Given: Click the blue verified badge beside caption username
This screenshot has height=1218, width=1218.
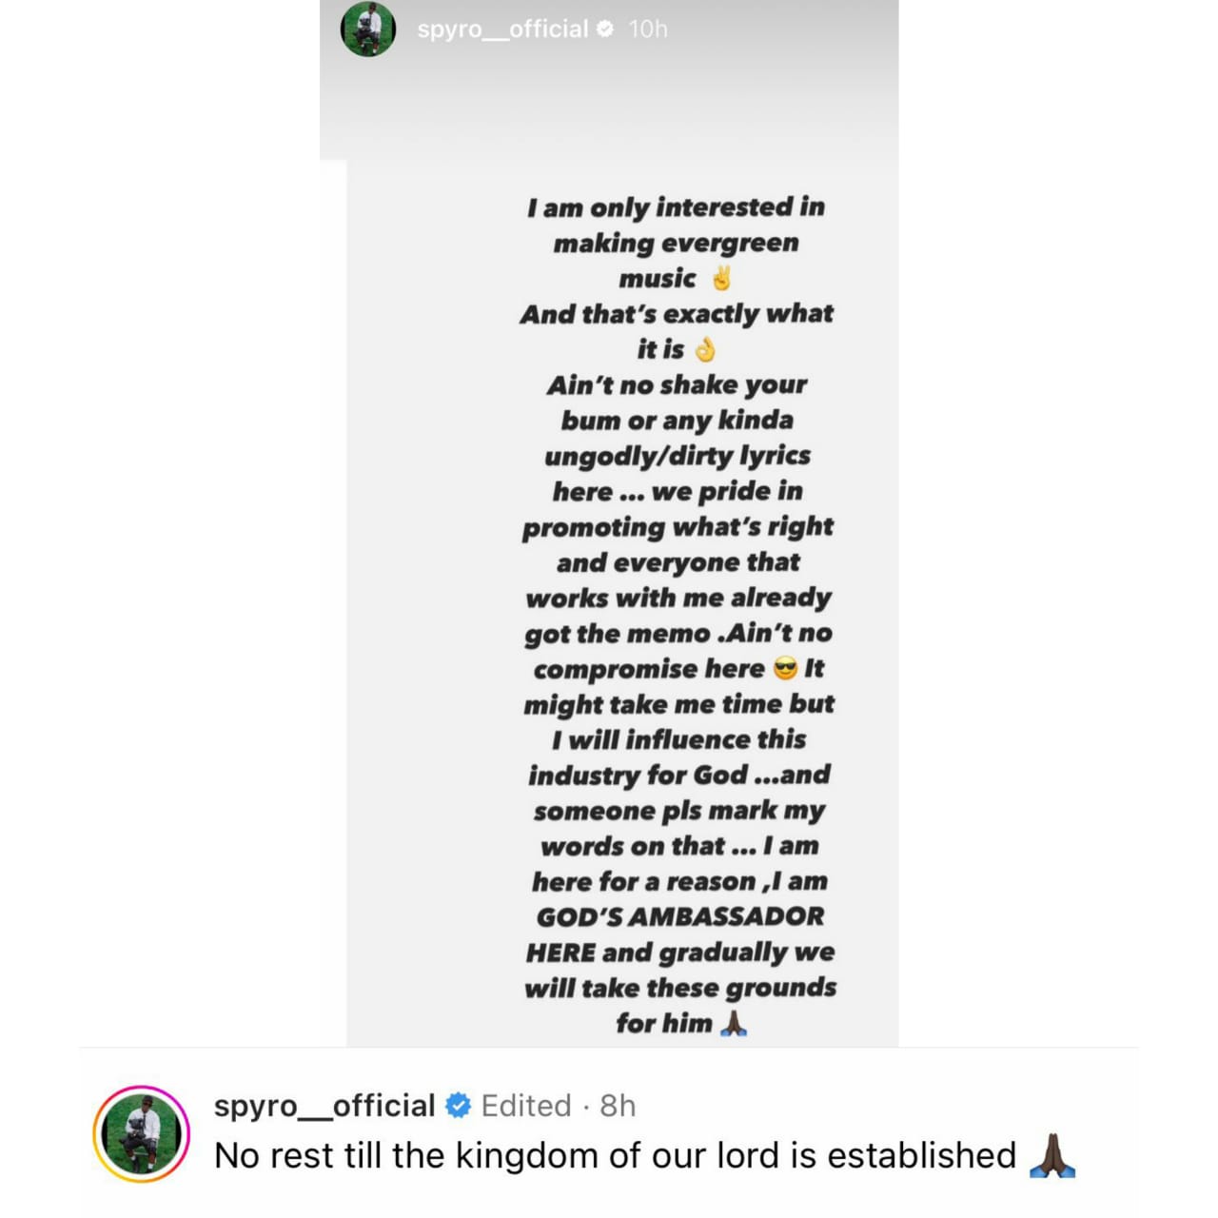Looking at the screenshot, I should tap(458, 1106).
